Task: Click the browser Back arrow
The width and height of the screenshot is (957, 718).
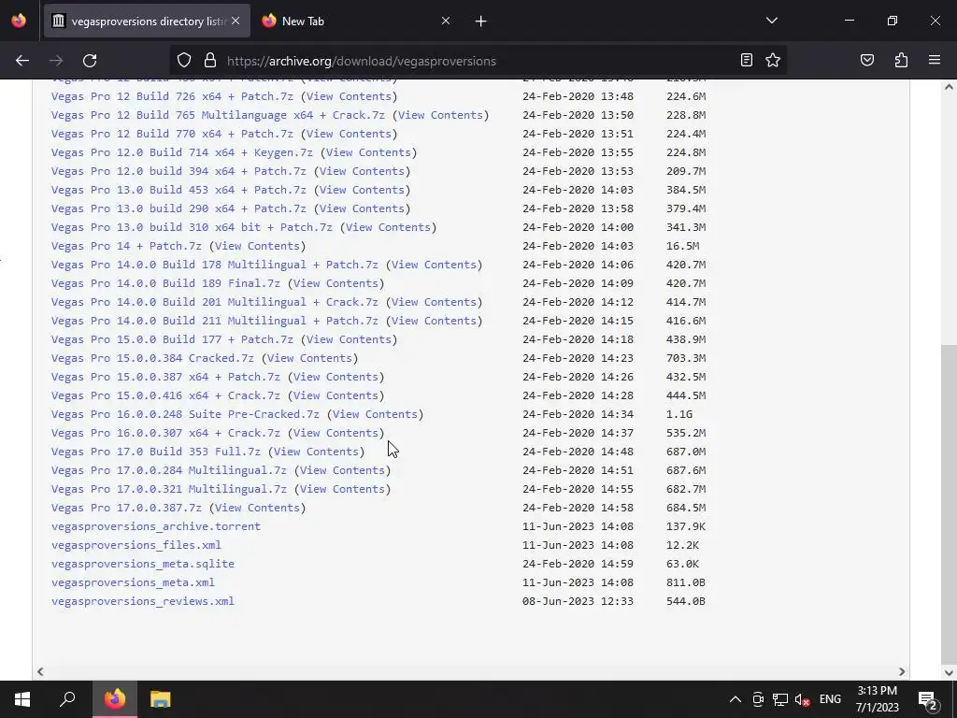Action: (x=22, y=61)
